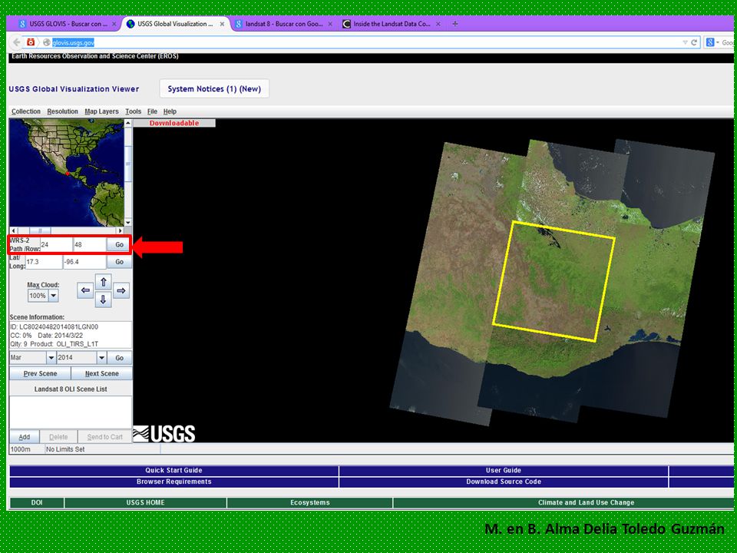Click the WRS-2 Path field showing 24
This screenshot has height=553, width=737.
tap(56, 244)
